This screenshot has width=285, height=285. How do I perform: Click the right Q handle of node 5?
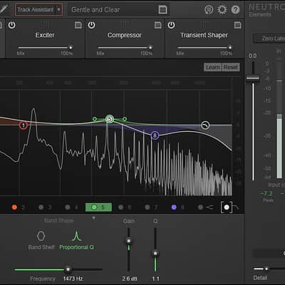coord(125,119)
